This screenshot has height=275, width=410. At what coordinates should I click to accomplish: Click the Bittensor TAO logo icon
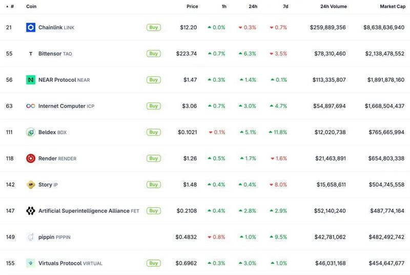point(30,54)
